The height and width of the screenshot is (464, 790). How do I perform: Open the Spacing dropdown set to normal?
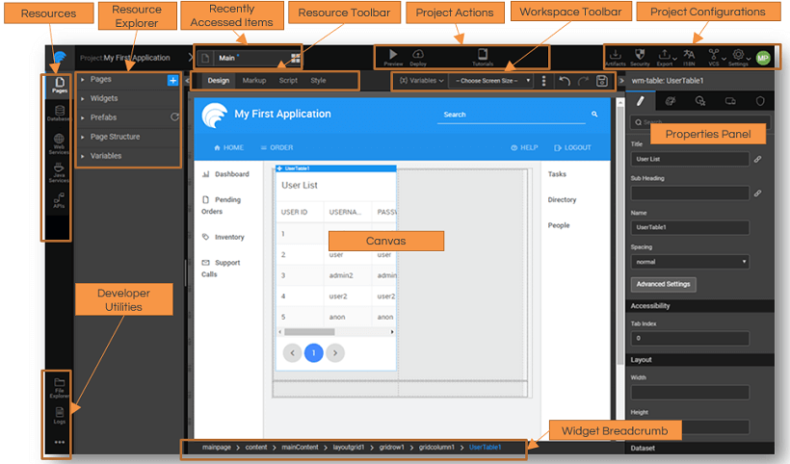tap(690, 261)
